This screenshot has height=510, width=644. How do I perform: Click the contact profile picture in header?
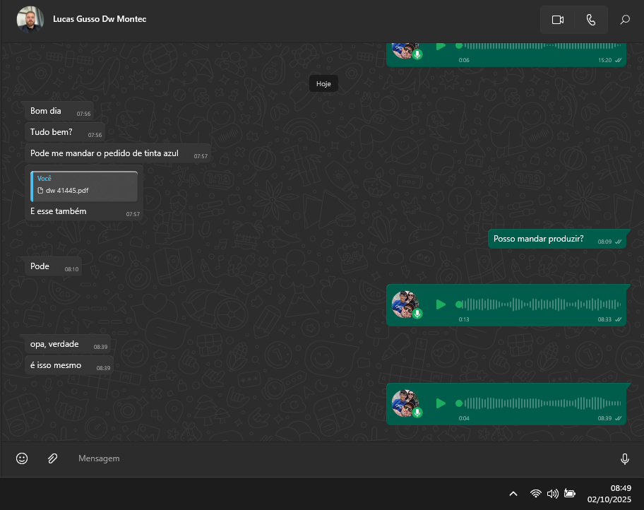(30, 20)
